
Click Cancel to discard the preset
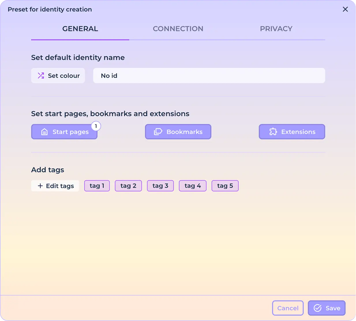tap(288, 308)
